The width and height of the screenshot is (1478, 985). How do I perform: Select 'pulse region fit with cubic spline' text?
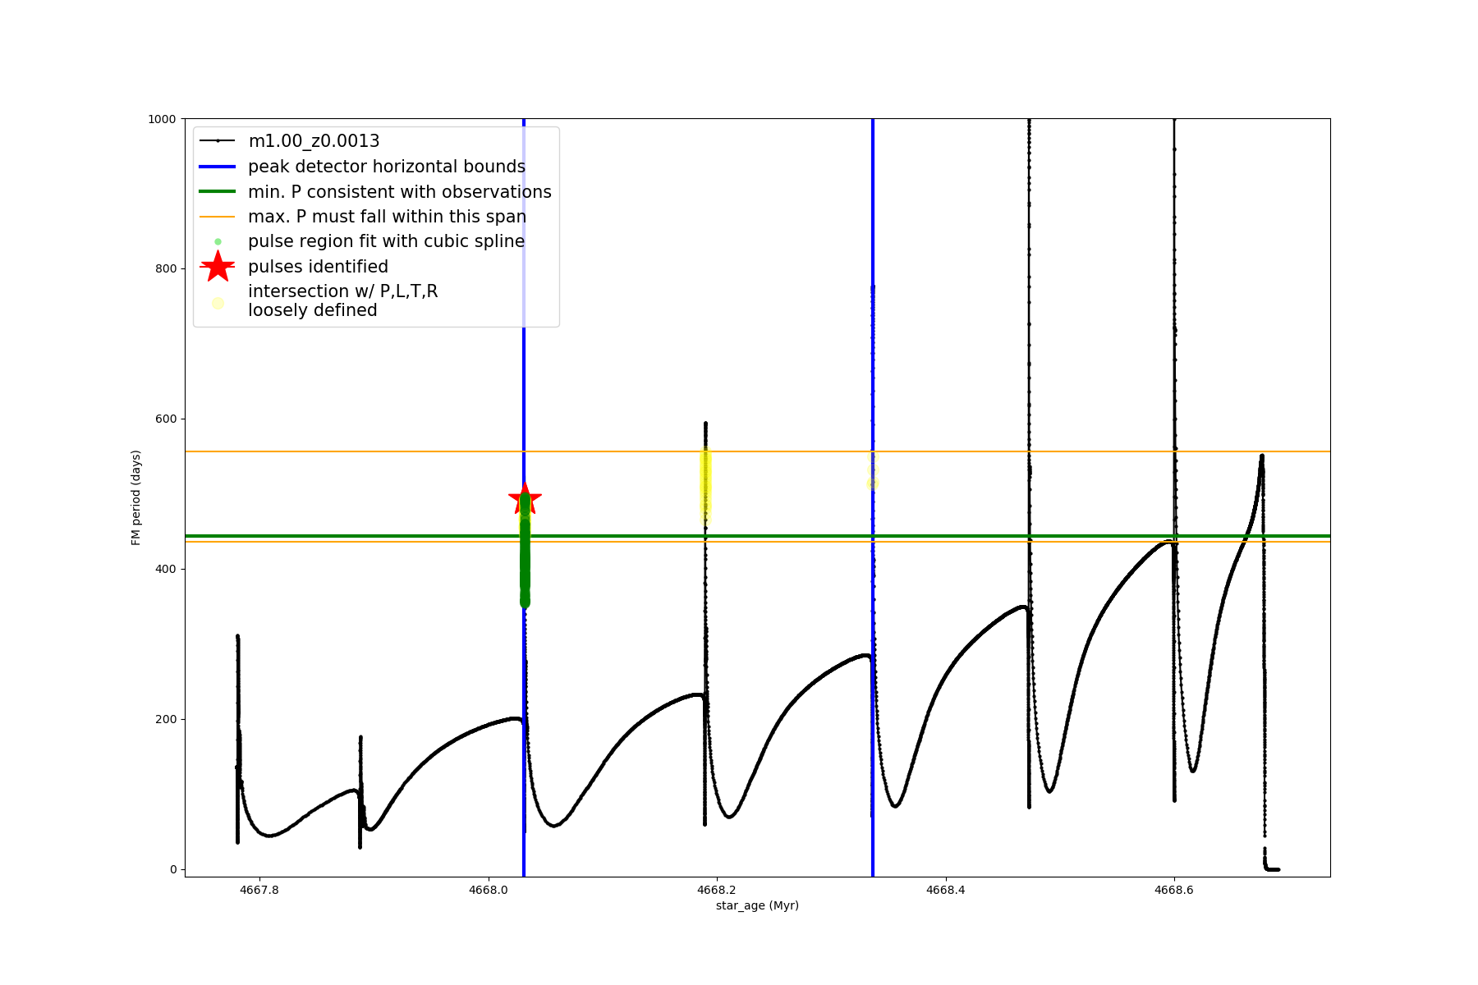coord(386,241)
